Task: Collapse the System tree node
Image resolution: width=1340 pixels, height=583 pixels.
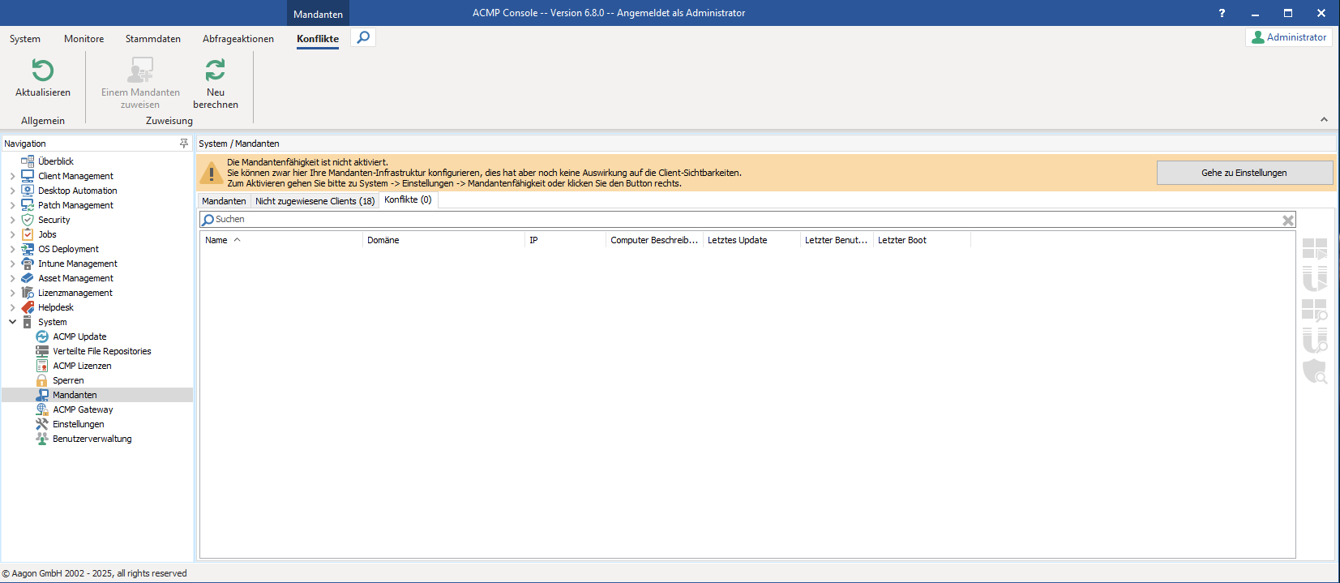Action: (x=12, y=322)
